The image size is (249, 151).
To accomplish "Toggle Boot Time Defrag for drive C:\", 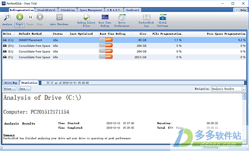I will pyautogui.click(x=106, y=39).
